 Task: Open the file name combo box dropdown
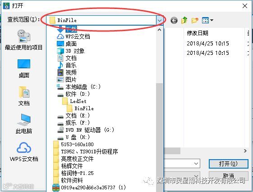coord(196,164)
